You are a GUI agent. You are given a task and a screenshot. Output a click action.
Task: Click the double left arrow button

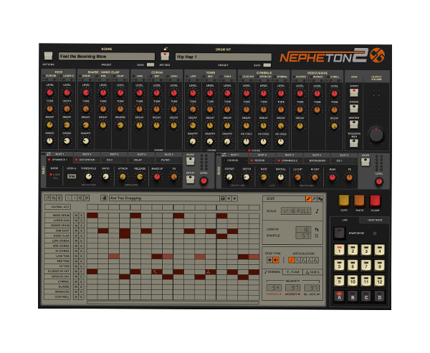pos(80,198)
